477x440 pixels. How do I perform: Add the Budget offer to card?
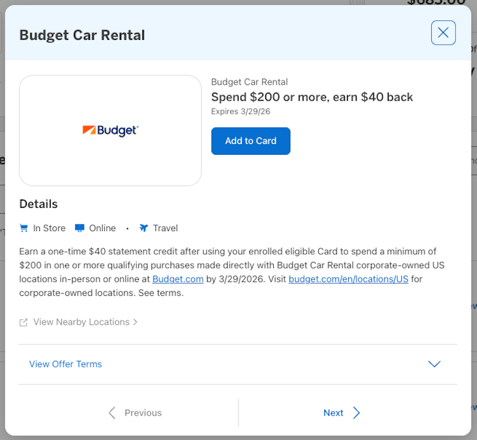pos(250,141)
